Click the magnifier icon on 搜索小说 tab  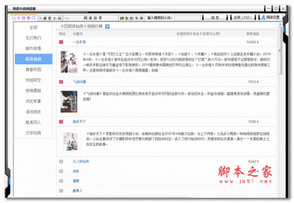(40, 18)
